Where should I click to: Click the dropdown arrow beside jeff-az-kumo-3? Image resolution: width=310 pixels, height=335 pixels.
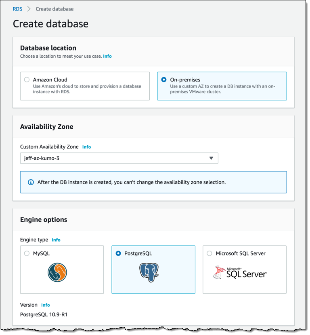point(211,158)
